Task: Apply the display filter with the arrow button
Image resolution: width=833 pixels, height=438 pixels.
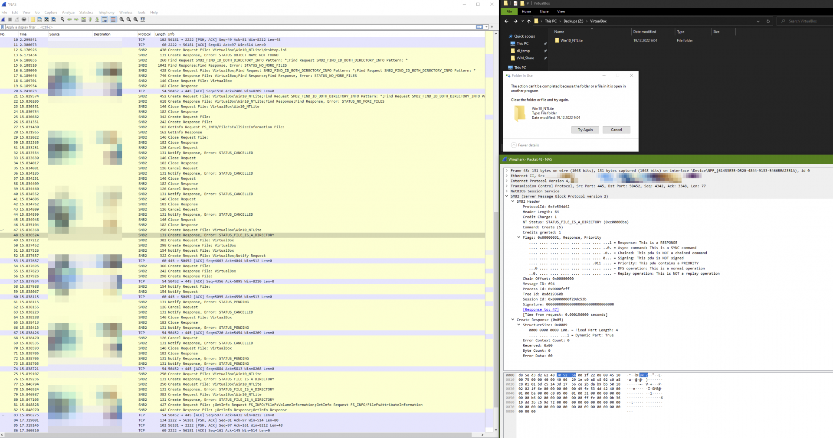Action: (479, 27)
